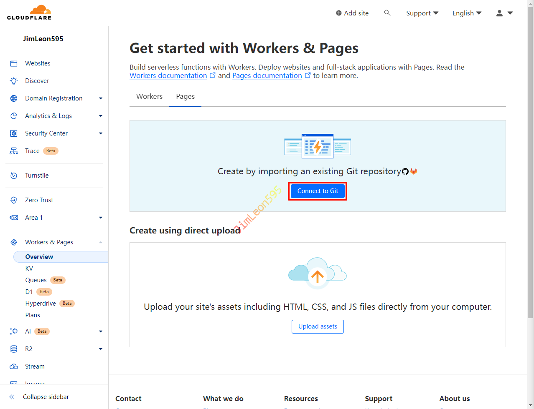Click the Connect to Git button
Screen dimensions: 534x409
click(318, 191)
